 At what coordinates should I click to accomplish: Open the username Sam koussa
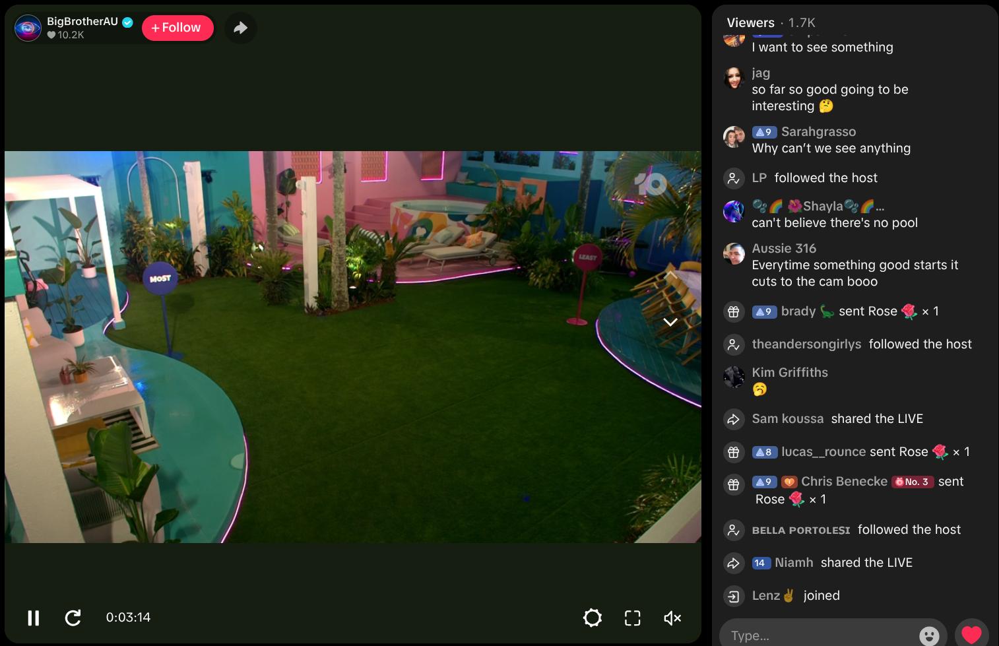[788, 419]
